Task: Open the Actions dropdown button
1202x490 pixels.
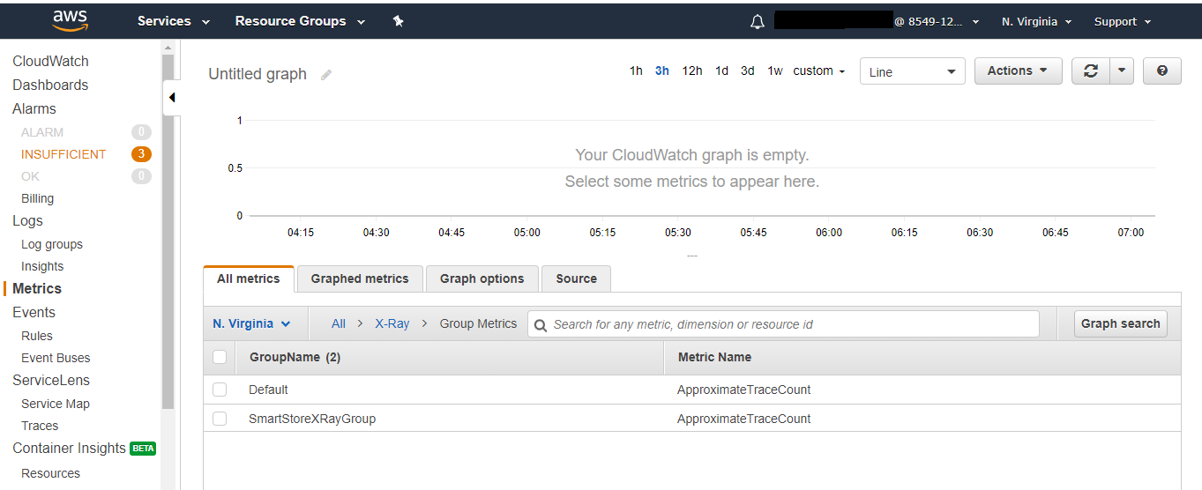Action: tap(1018, 71)
